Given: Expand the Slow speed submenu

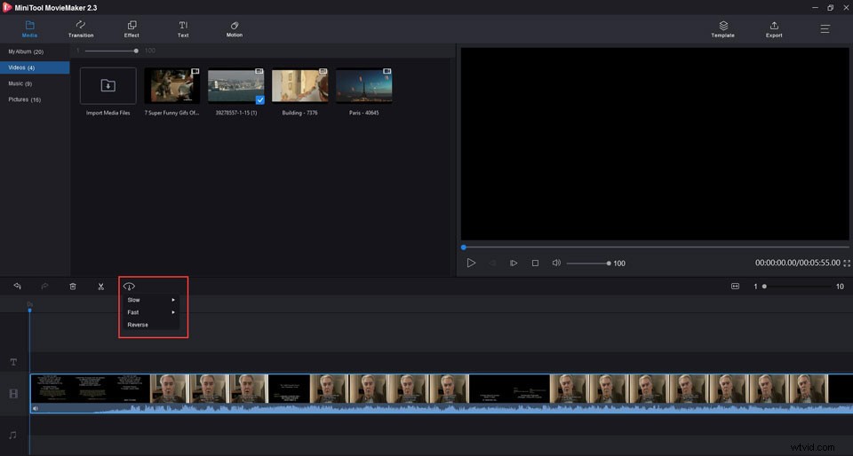Looking at the screenshot, I should tap(151, 300).
